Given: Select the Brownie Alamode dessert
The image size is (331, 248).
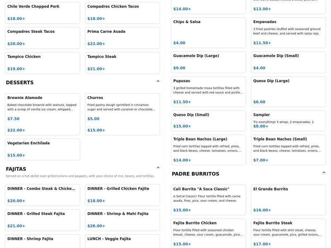Looking at the screenshot, I should click(x=42, y=108).
